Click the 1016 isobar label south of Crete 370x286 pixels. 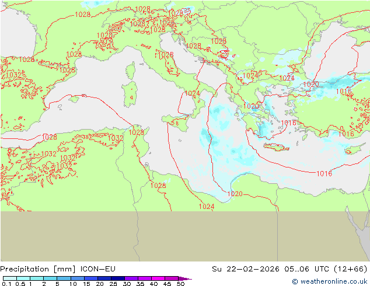(324, 174)
